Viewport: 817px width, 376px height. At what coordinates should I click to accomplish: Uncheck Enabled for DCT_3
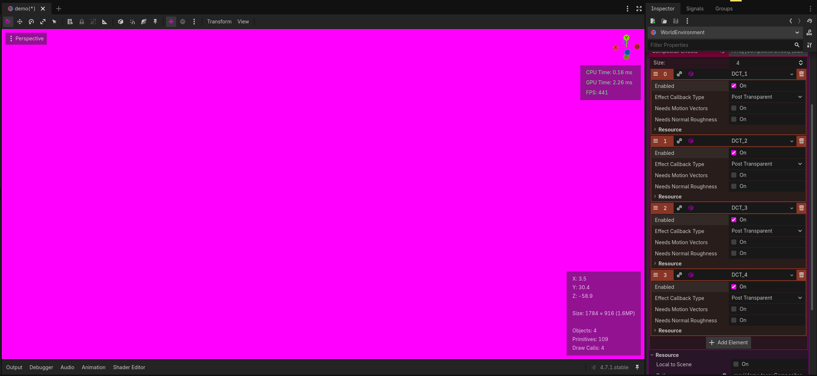click(x=734, y=220)
